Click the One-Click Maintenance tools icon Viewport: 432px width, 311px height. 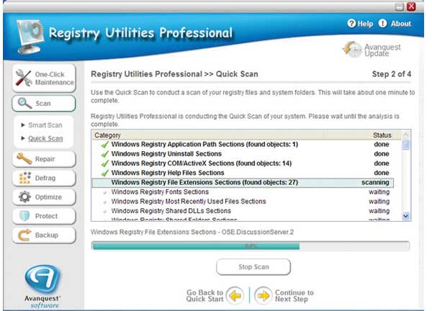click(24, 78)
